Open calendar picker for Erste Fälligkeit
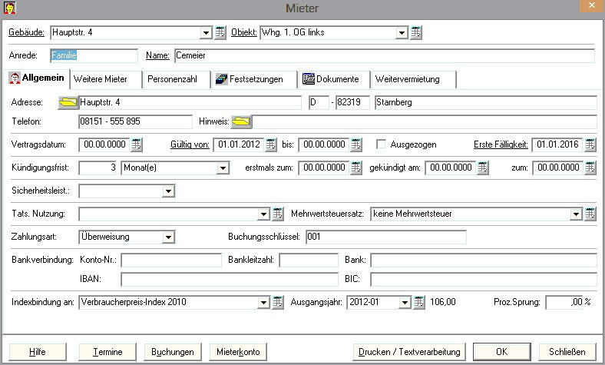Screen dimensions: 605x365 coord(590,144)
